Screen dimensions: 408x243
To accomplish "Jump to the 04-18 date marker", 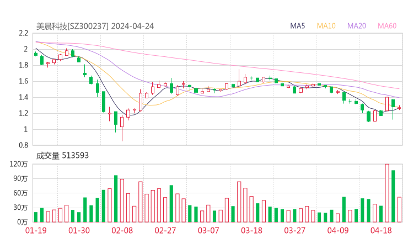I will [x=381, y=230].
